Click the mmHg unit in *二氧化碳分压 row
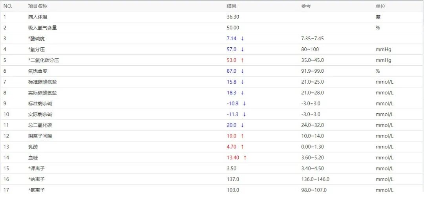The height and width of the screenshot is (204, 424). [383, 61]
